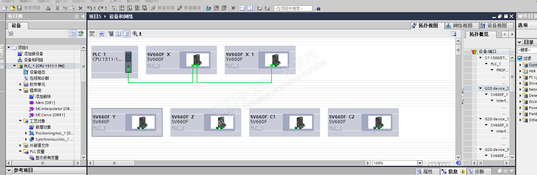537x175 pixels.
Task: Open the 属性 properties tab
Action: [x=428, y=171]
